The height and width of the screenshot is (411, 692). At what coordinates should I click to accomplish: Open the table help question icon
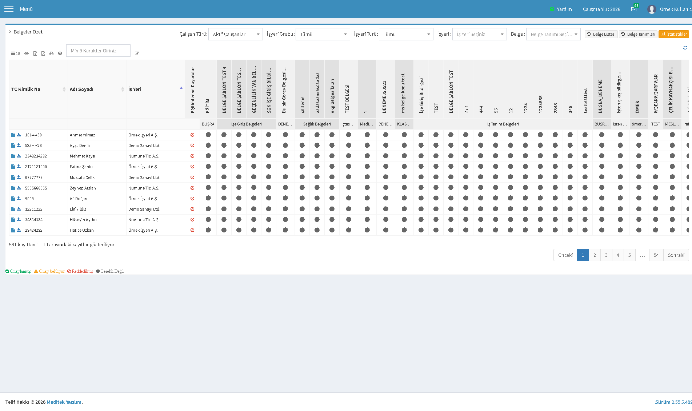(x=60, y=53)
